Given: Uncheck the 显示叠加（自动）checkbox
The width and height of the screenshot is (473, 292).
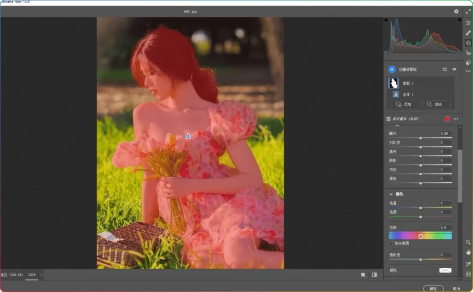Looking at the screenshot, I should (x=388, y=119).
